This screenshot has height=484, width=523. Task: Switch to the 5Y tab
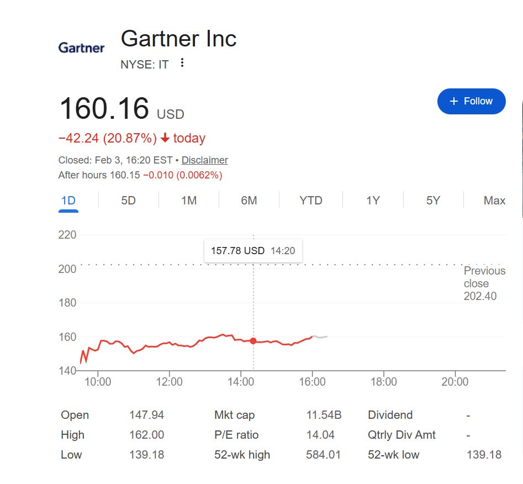[434, 201]
